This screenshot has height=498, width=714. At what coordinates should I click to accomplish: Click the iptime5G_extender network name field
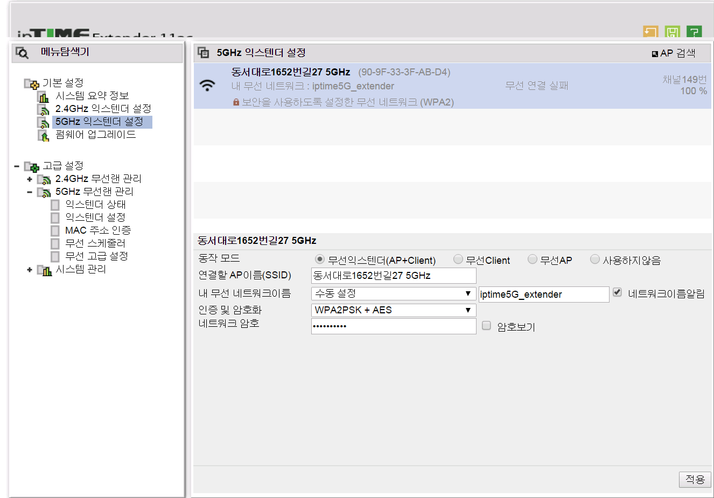[x=544, y=294]
